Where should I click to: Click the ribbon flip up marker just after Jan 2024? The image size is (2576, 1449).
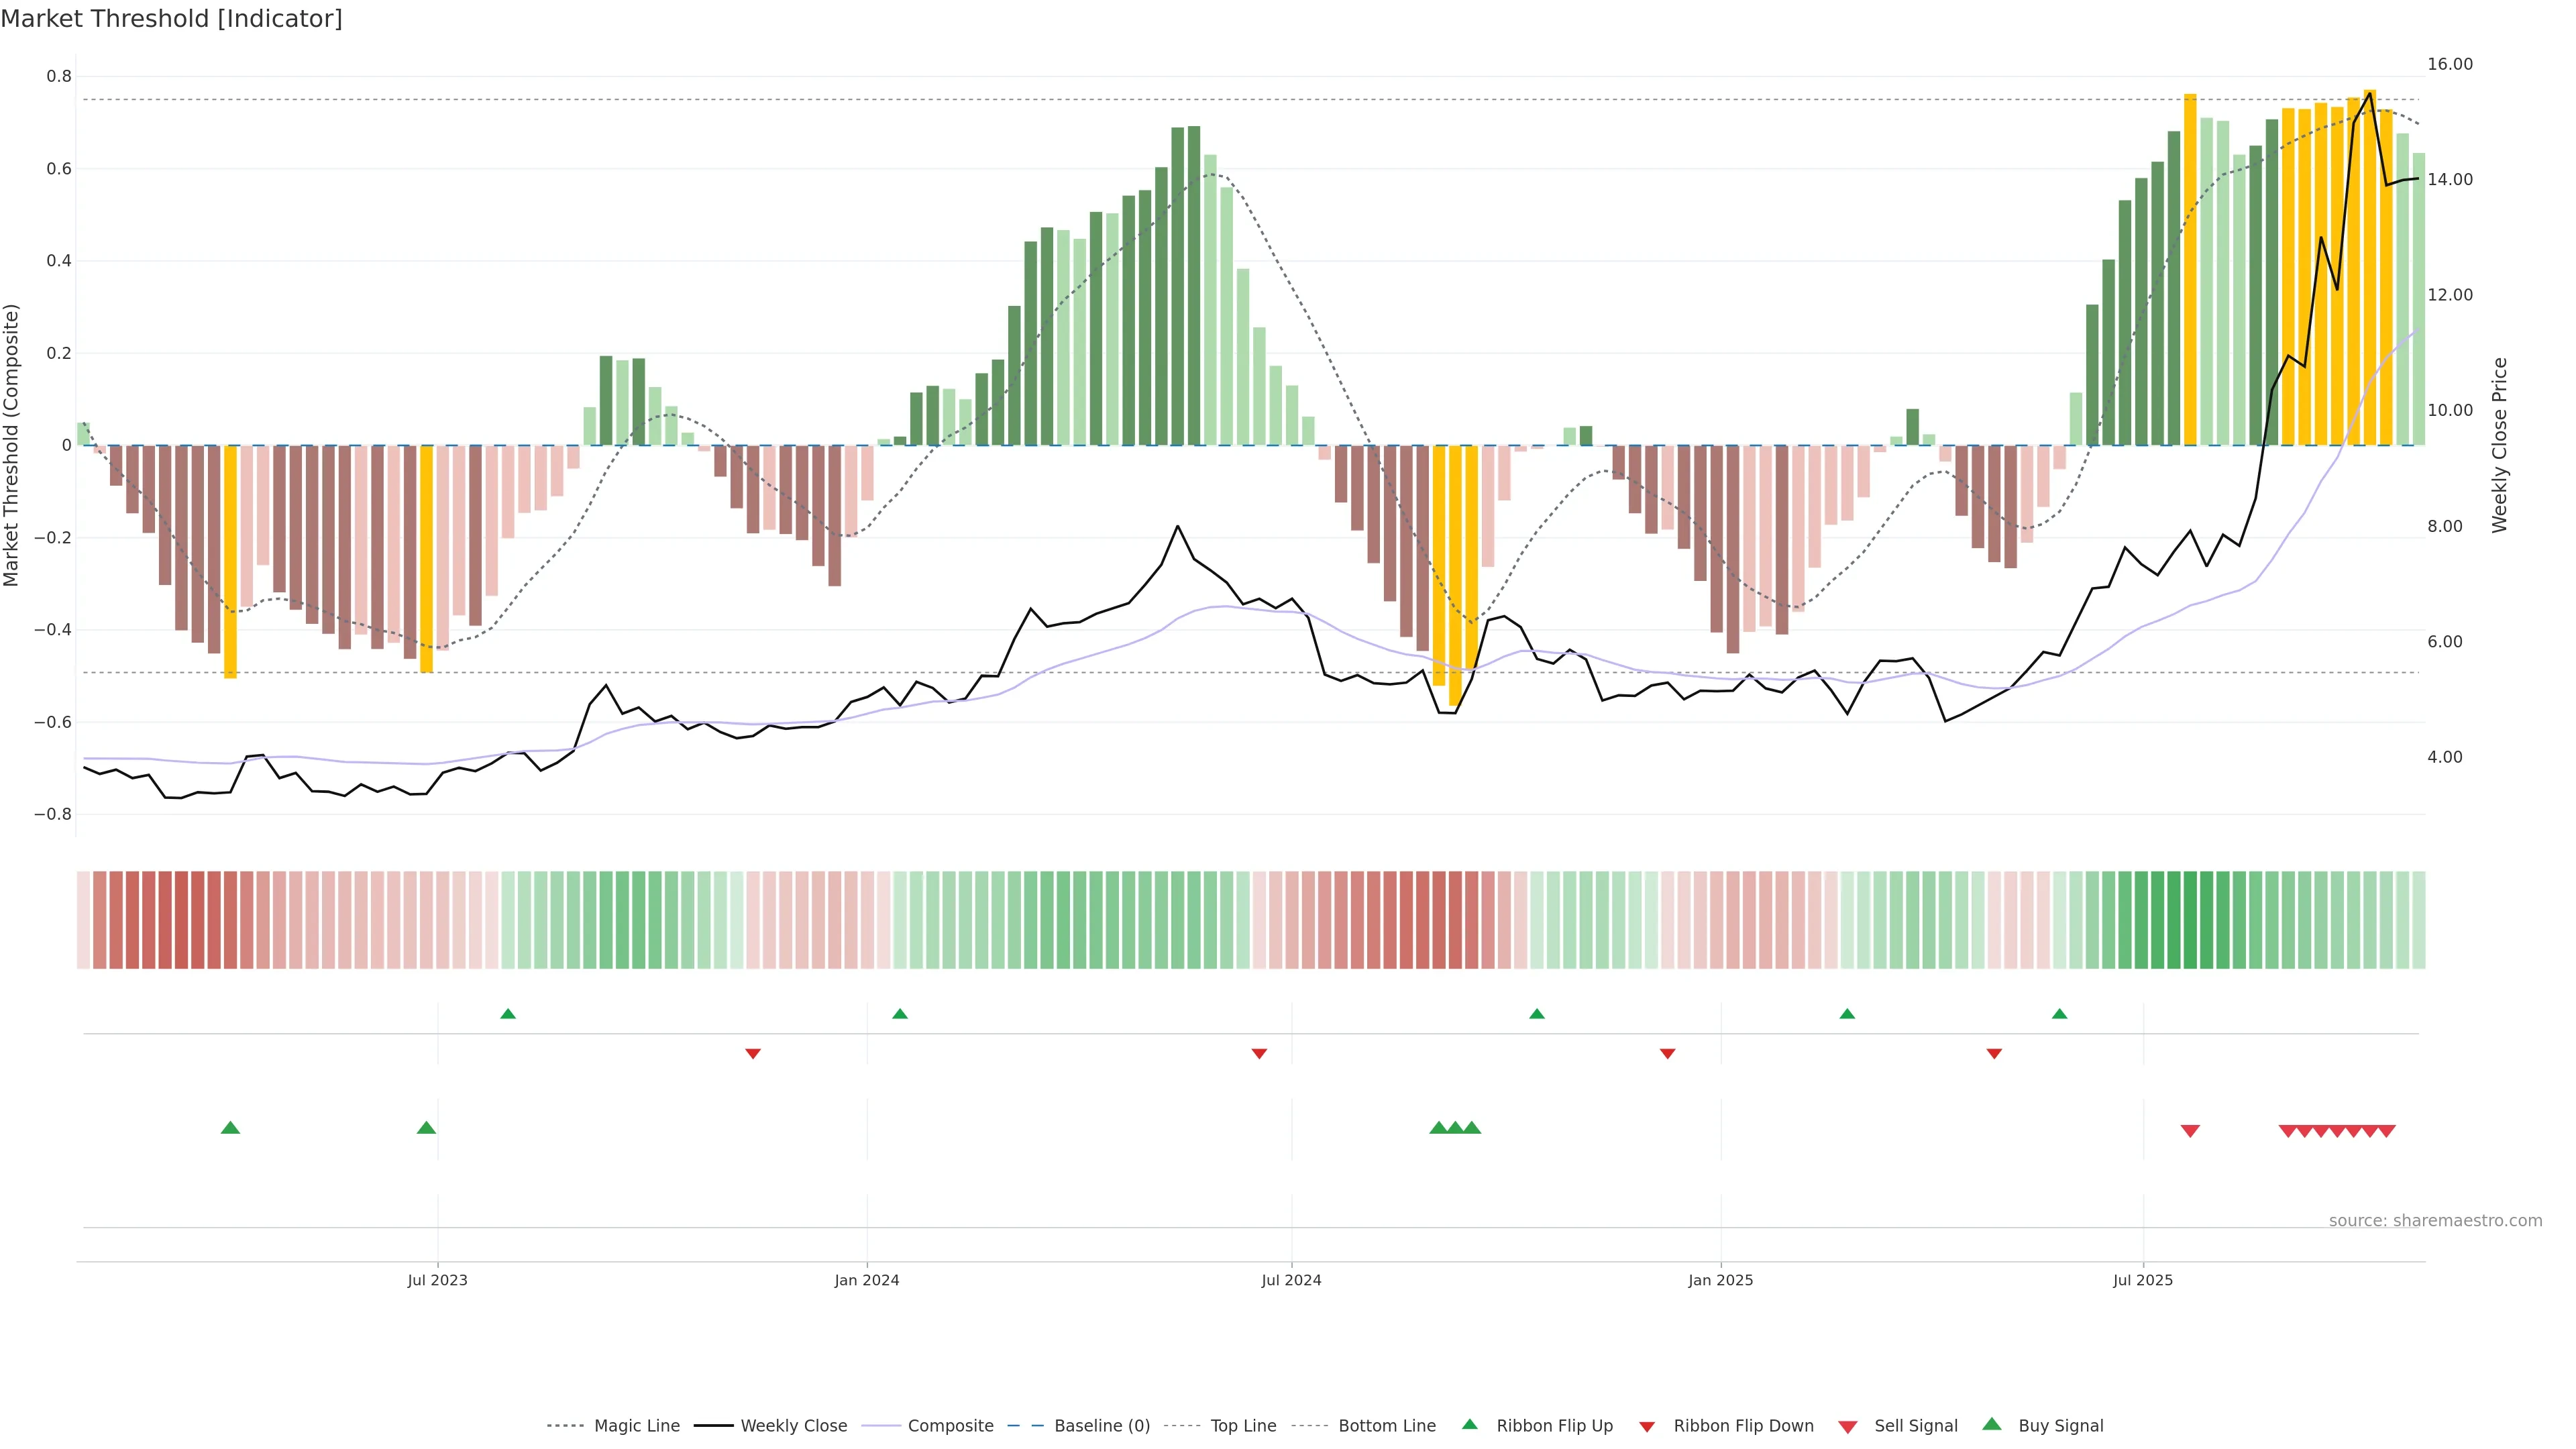tap(900, 1014)
